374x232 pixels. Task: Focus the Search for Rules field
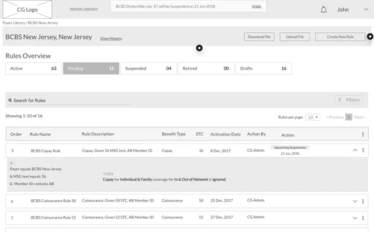[69, 100]
